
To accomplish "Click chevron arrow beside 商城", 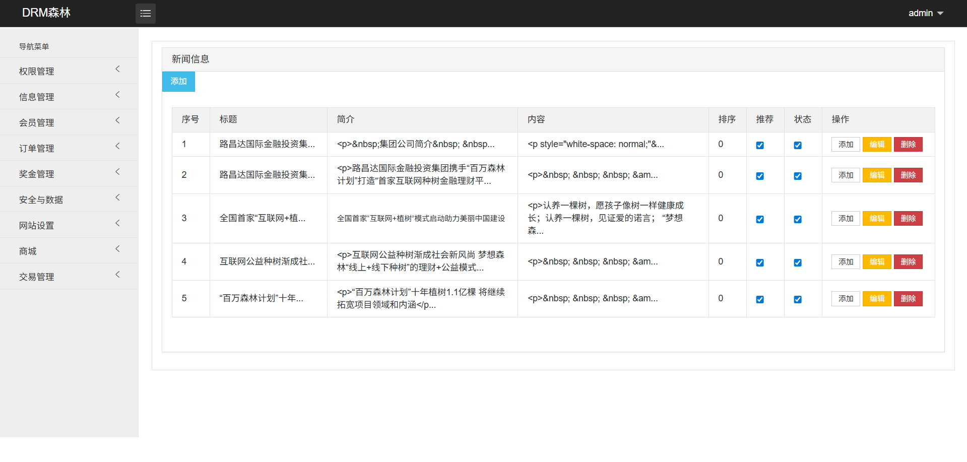I will click(x=117, y=249).
